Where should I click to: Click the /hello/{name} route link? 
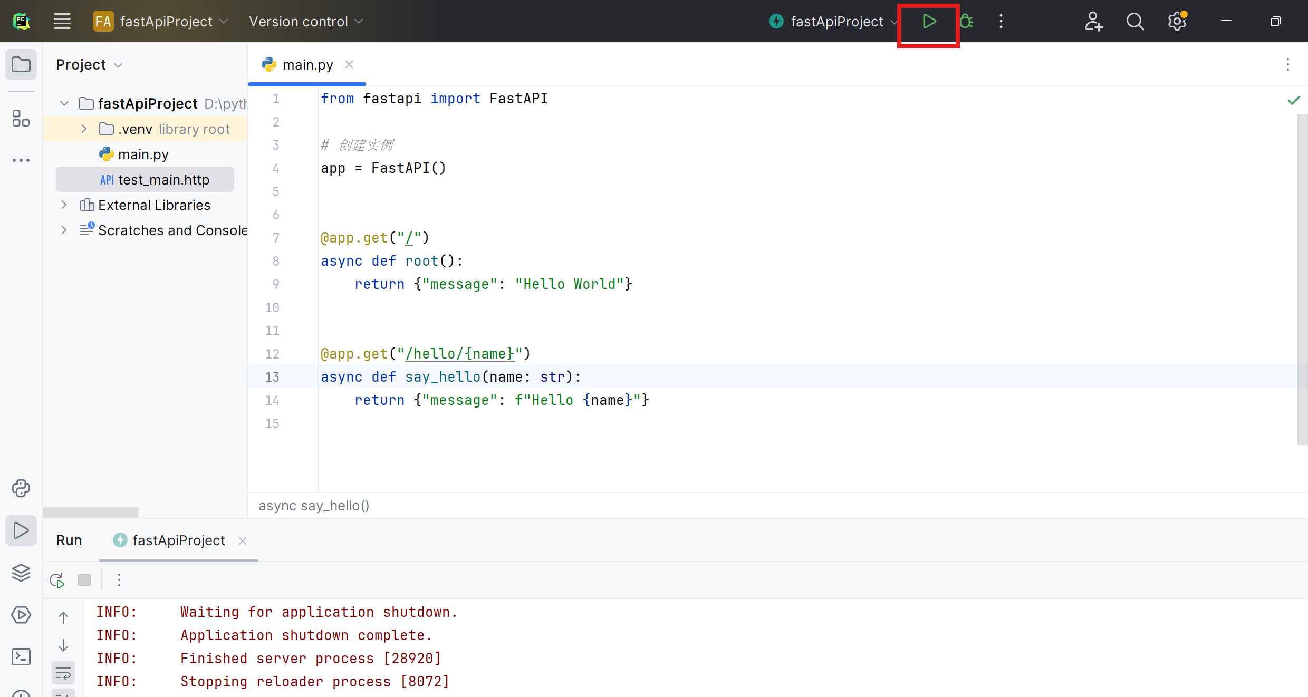[459, 354]
